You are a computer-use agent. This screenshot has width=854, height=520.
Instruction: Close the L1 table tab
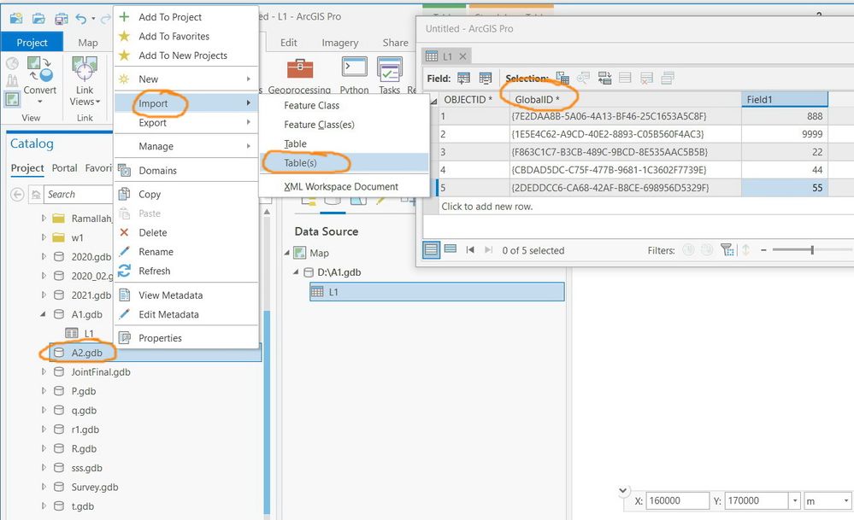point(462,56)
